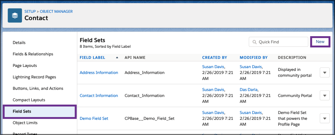Select Compact Layouts in the sidebar
The width and height of the screenshot is (335, 135).
click(x=29, y=100)
